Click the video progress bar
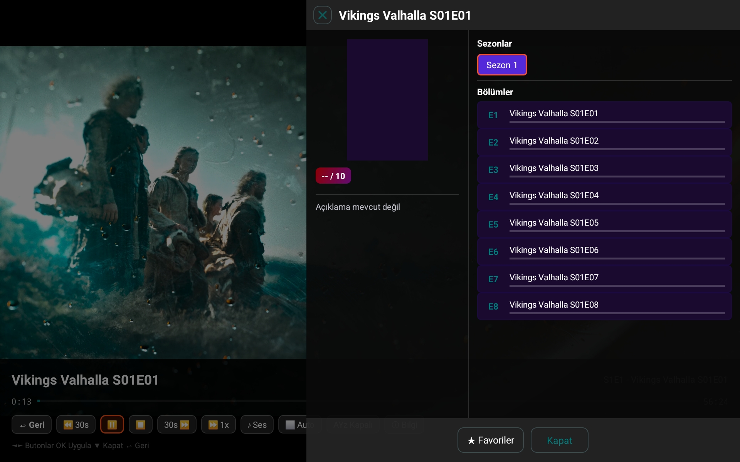 pyautogui.click(x=172, y=401)
